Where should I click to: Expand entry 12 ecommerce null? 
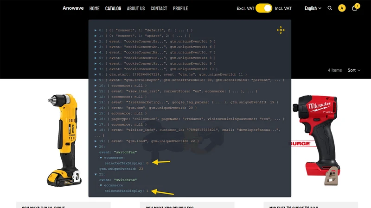tap(96, 97)
